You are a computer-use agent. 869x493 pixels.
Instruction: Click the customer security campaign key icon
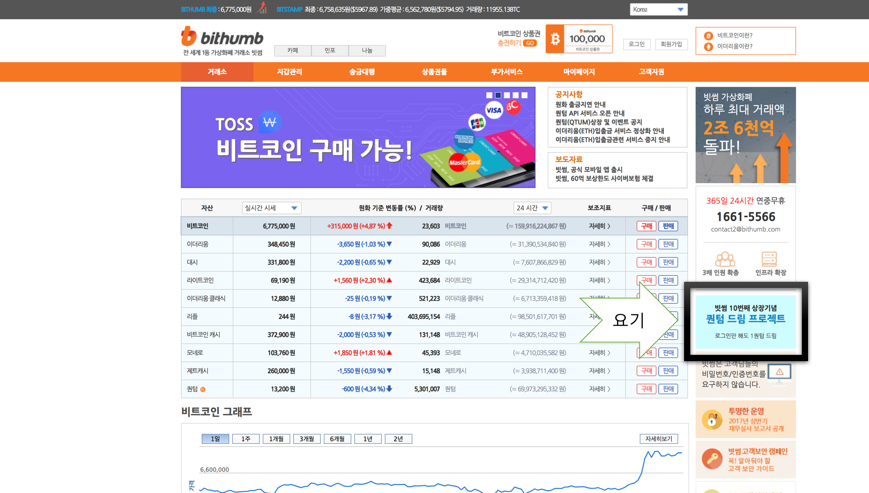[712, 459]
